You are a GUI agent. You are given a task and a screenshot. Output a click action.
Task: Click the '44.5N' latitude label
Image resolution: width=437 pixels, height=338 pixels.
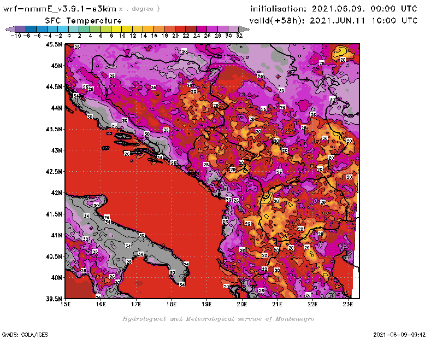pos(54,87)
